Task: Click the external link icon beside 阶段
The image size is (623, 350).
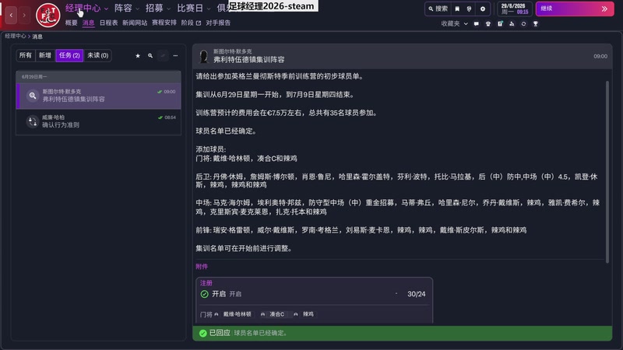Action: point(199,23)
